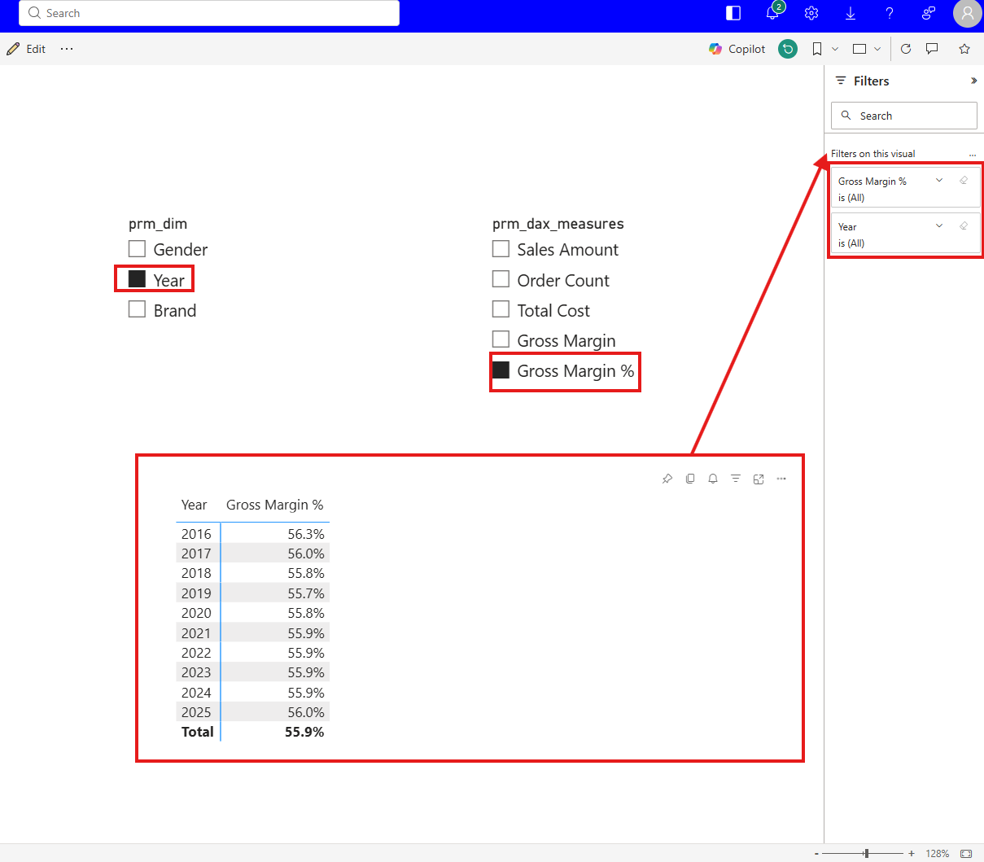Check the Brand checkbox

point(137,310)
